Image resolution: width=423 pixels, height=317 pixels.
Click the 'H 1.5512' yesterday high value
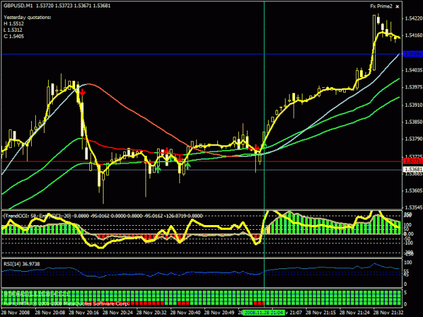click(x=14, y=24)
